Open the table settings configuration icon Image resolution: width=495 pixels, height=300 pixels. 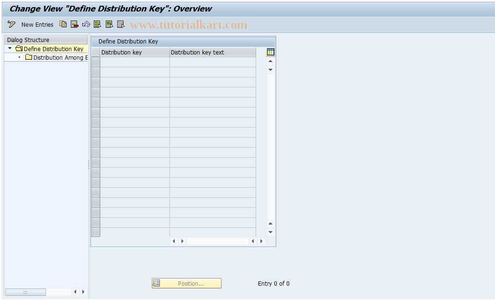pyautogui.click(x=270, y=52)
